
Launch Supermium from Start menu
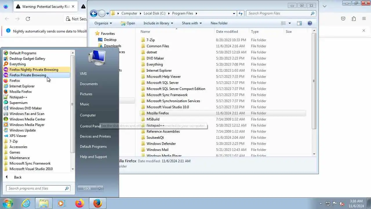click(37, 103)
